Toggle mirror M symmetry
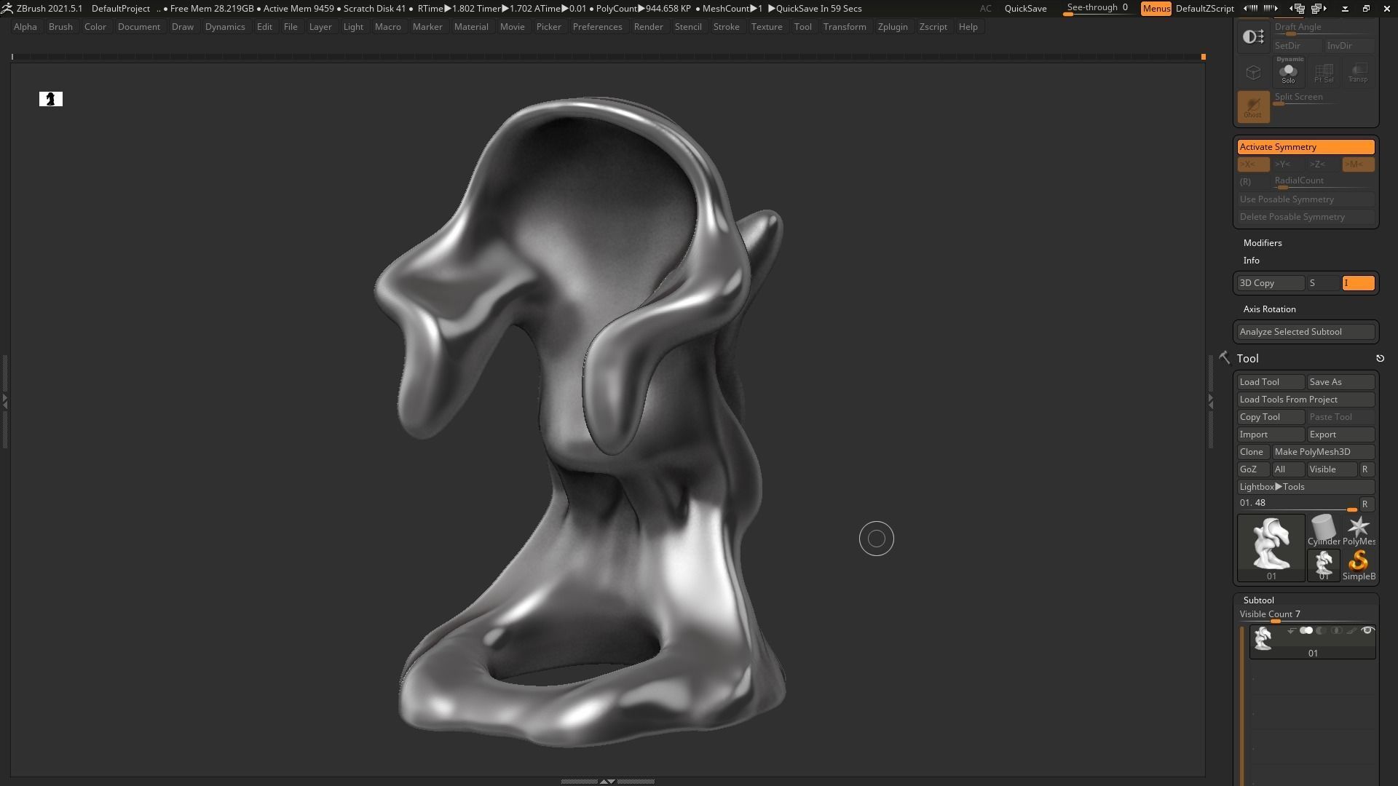 [1358, 164]
